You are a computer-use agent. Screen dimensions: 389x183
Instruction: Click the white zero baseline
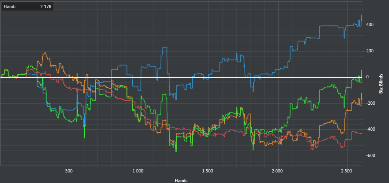pos(204,77)
